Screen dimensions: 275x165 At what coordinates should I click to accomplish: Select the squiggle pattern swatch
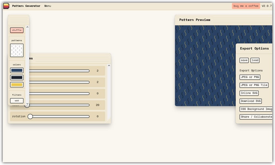tap(16, 50)
